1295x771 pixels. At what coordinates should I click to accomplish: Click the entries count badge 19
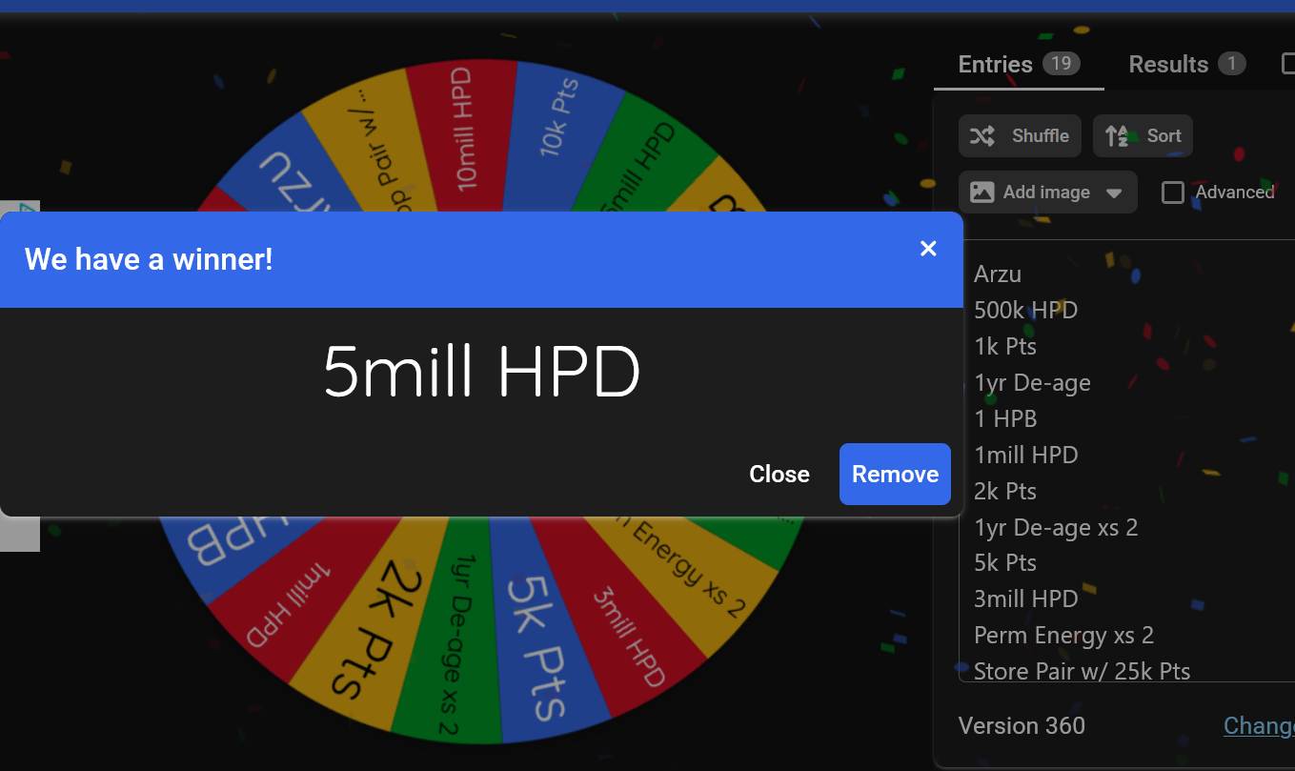tap(1061, 64)
